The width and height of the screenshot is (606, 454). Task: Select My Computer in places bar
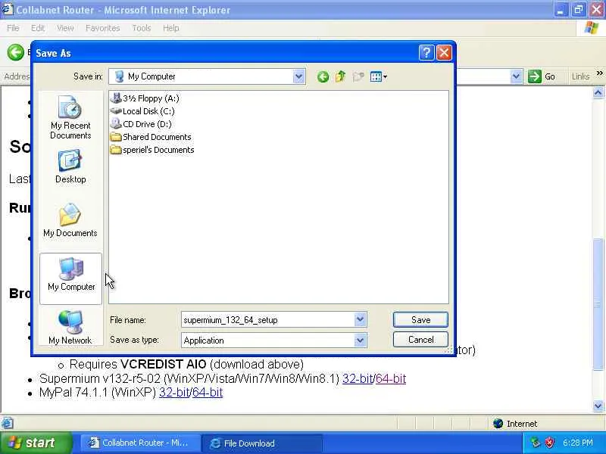tap(70, 278)
